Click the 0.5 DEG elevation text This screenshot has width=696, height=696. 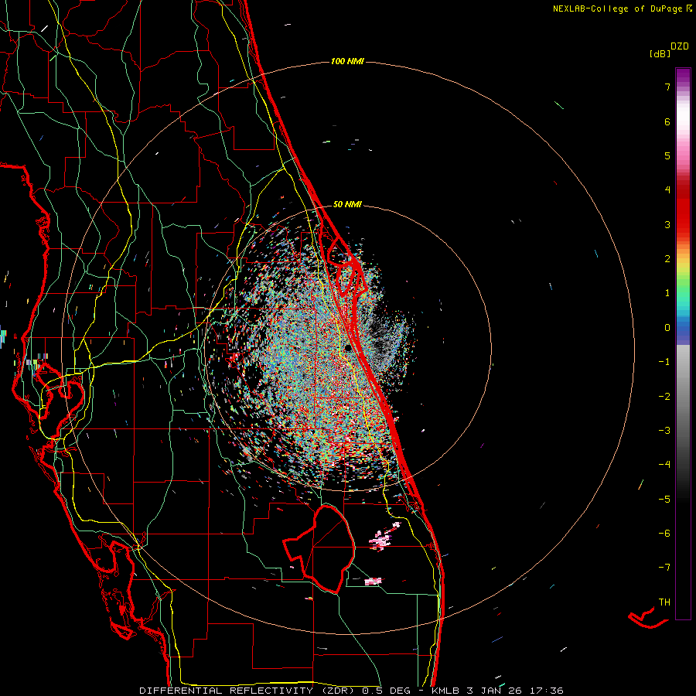(x=387, y=691)
